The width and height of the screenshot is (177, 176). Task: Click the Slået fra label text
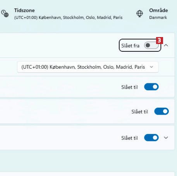(x=130, y=46)
